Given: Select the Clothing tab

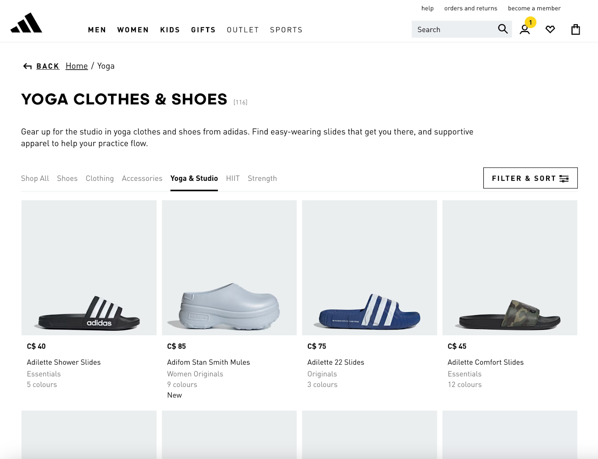Looking at the screenshot, I should (100, 179).
